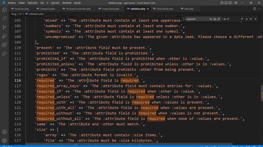This screenshot has height=147, width=263.
Task: Click the 'file' key on line 127
Action: (50, 140)
